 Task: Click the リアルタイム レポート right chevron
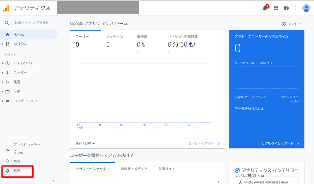tap(298, 144)
